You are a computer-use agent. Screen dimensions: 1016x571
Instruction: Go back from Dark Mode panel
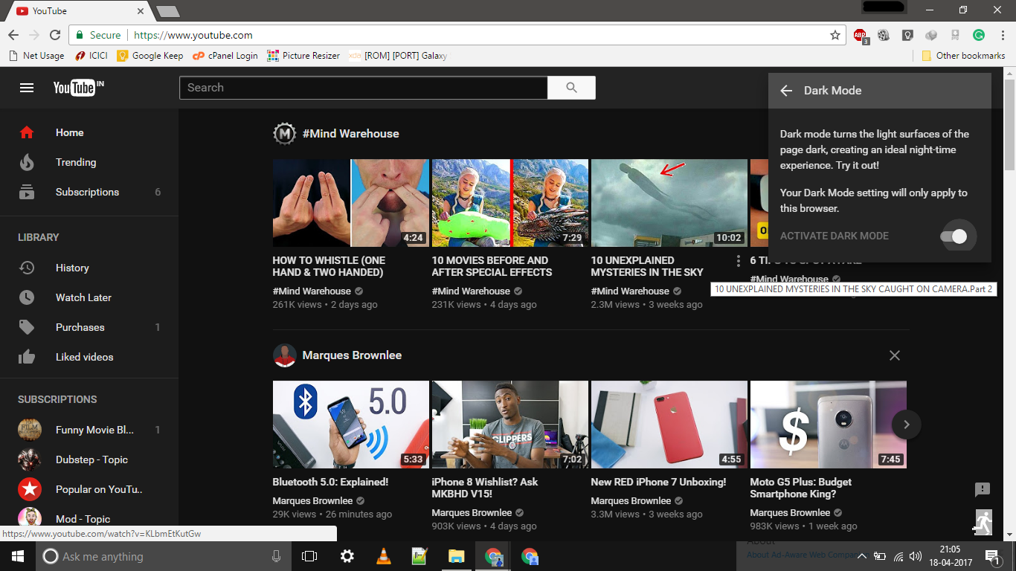pyautogui.click(x=786, y=91)
